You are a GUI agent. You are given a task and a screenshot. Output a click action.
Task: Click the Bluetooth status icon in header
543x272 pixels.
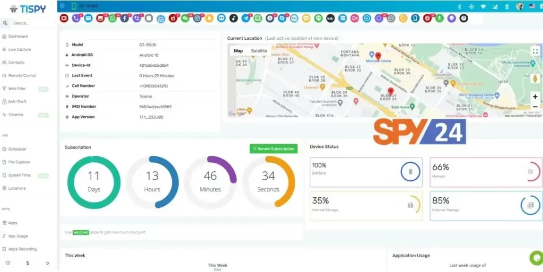460,6
